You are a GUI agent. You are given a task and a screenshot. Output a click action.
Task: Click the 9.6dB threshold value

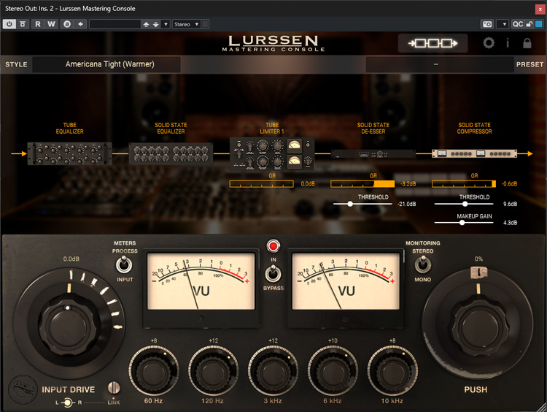click(510, 204)
